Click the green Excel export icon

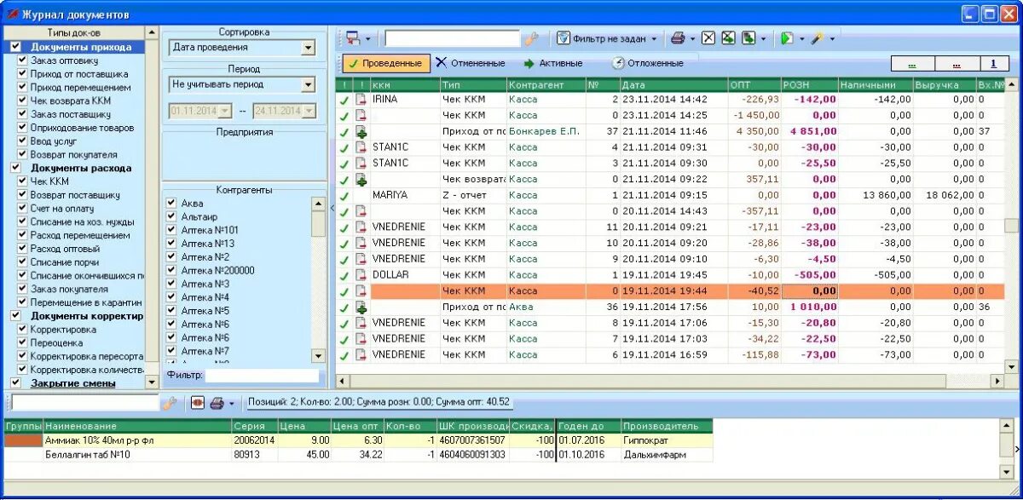(x=728, y=38)
